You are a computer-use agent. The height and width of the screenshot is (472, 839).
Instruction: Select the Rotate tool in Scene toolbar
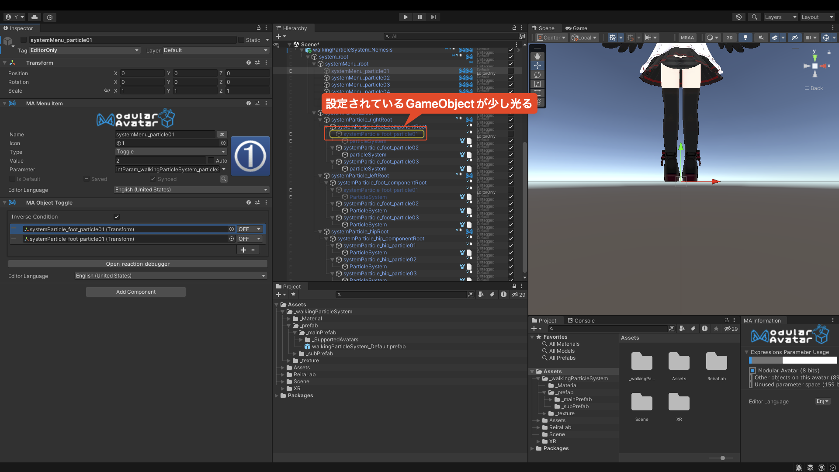click(x=537, y=75)
